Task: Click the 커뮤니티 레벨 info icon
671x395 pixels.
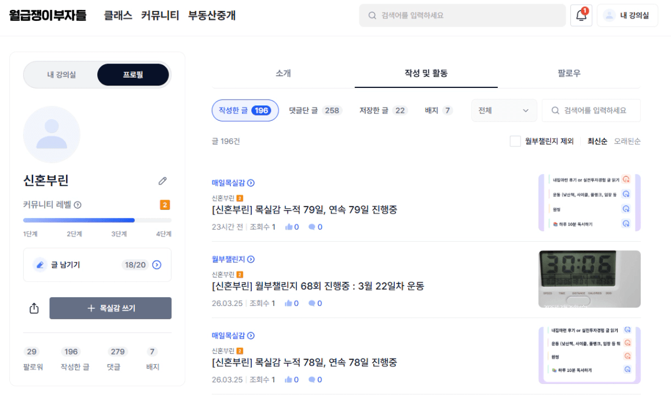Action: (78, 205)
